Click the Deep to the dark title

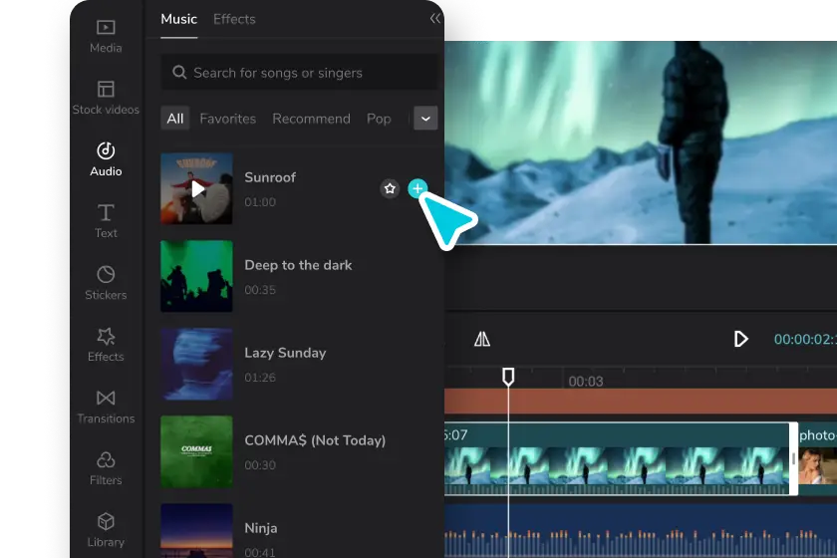coord(298,265)
